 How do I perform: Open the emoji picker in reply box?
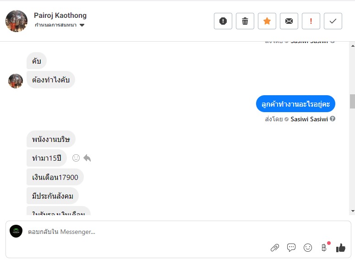click(308, 248)
